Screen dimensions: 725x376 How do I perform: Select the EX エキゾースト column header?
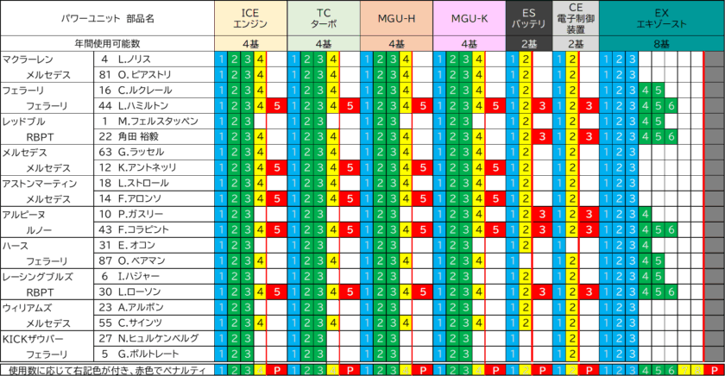[661, 18]
